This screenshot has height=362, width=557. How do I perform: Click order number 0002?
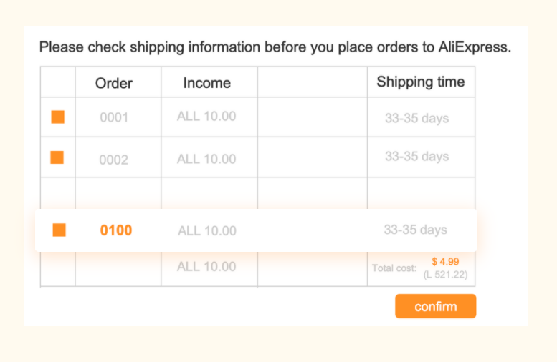tap(114, 160)
